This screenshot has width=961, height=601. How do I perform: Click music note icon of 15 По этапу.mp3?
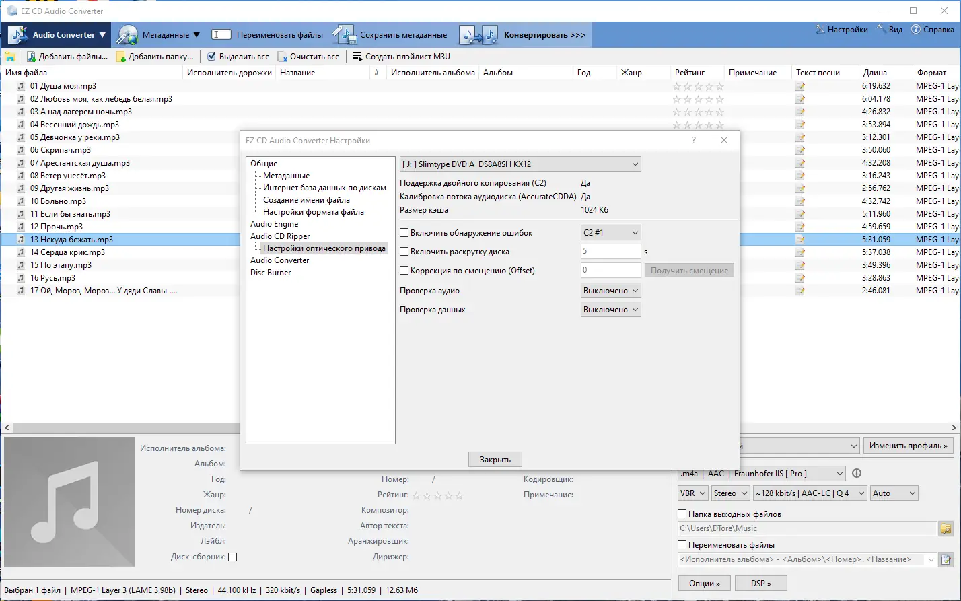[x=21, y=265]
